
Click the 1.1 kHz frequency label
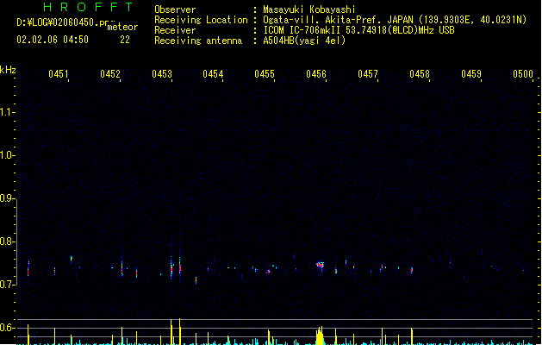point(7,112)
